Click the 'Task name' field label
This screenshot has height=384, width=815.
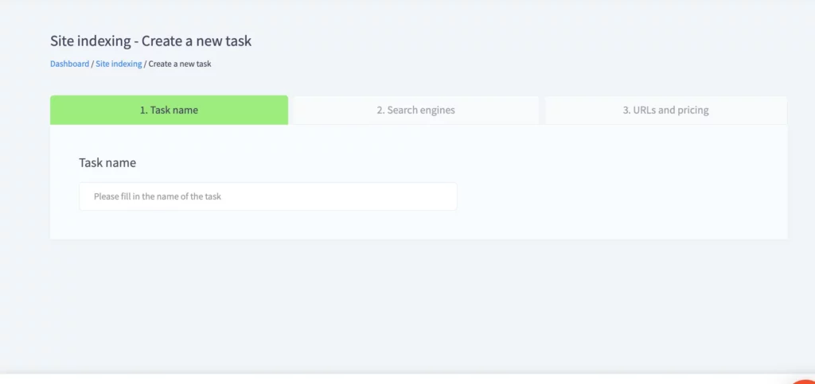[x=107, y=162]
